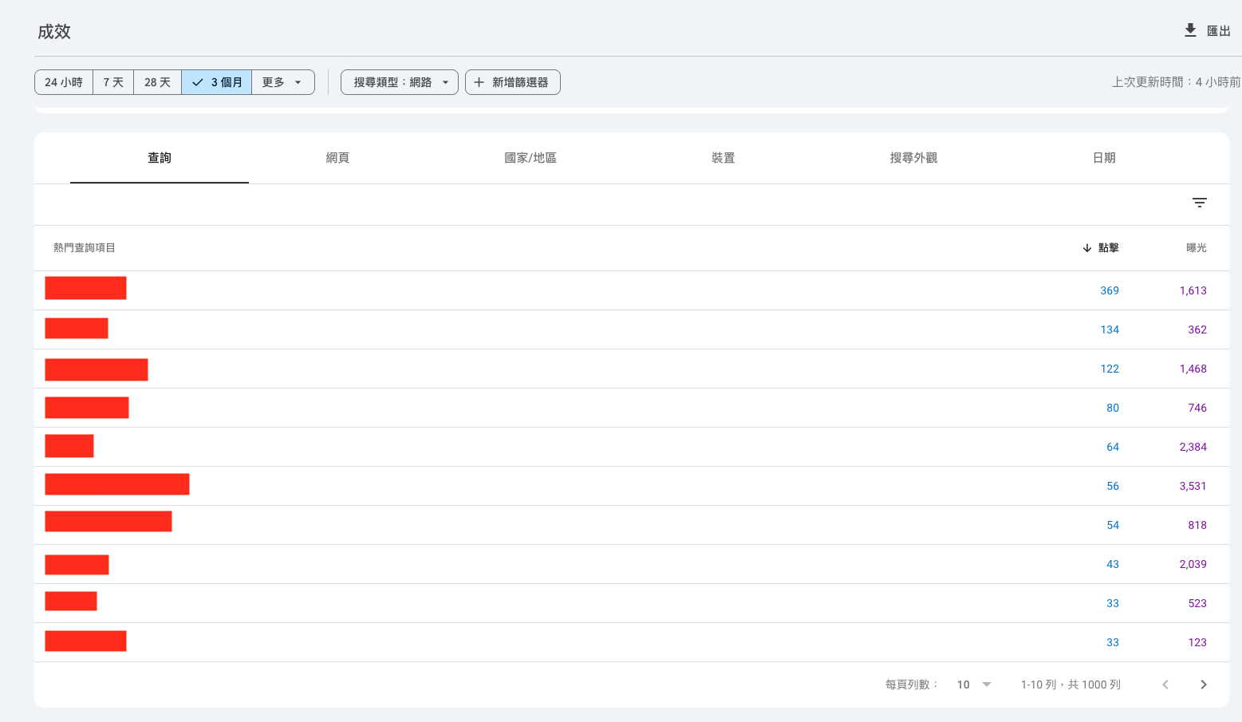Screen dimensions: 1242x722
Task: Switch to the 網頁 tab
Action: click(337, 158)
